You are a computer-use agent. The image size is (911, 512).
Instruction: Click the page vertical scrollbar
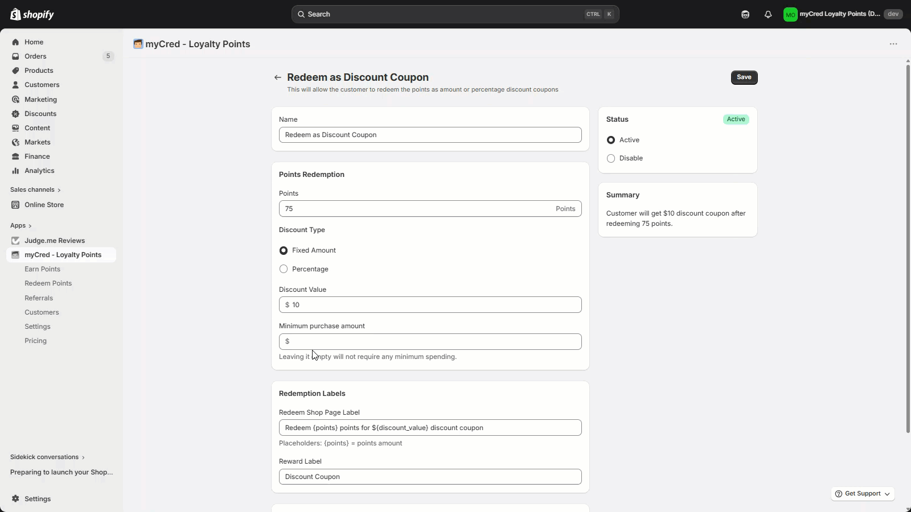(908, 249)
